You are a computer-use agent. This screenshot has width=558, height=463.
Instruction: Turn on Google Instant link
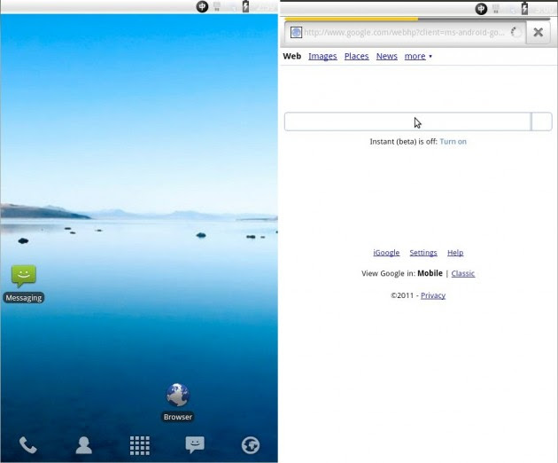click(x=453, y=142)
